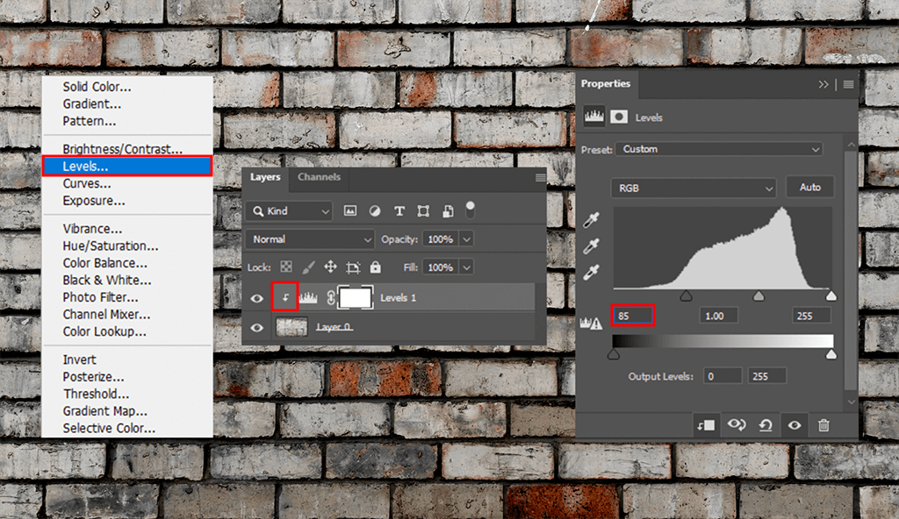Clip adjustment to layer button in Properties

pos(706,425)
